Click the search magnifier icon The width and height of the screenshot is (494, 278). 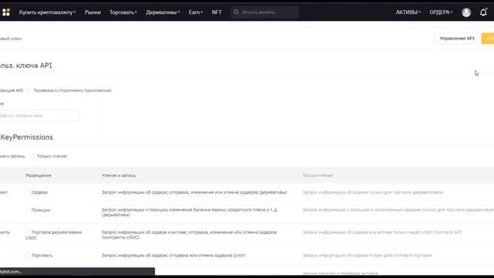coord(236,12)
